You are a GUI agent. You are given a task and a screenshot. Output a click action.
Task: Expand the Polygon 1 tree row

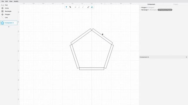(x=140, y=7)
